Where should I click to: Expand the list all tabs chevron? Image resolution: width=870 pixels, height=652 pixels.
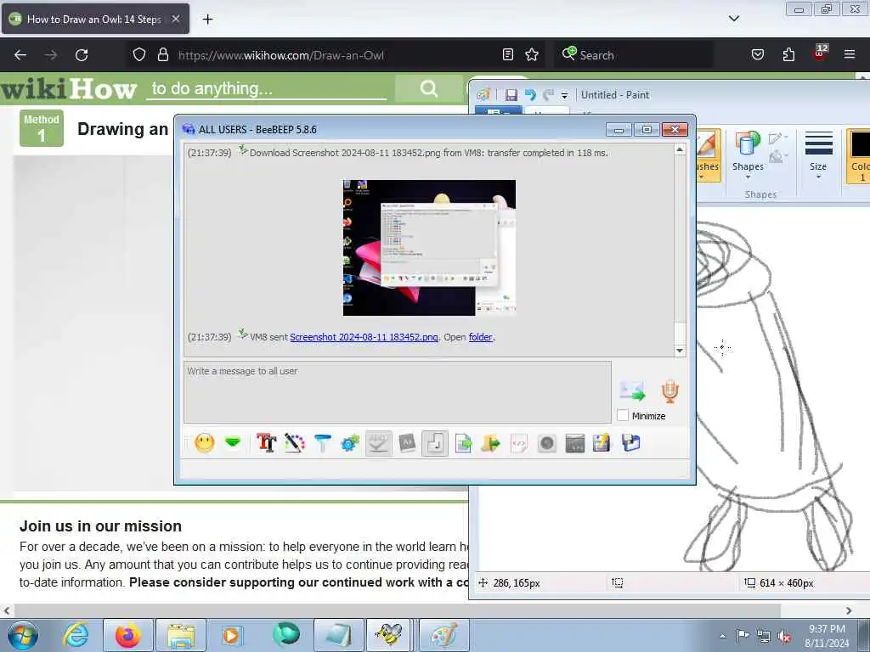733,19
